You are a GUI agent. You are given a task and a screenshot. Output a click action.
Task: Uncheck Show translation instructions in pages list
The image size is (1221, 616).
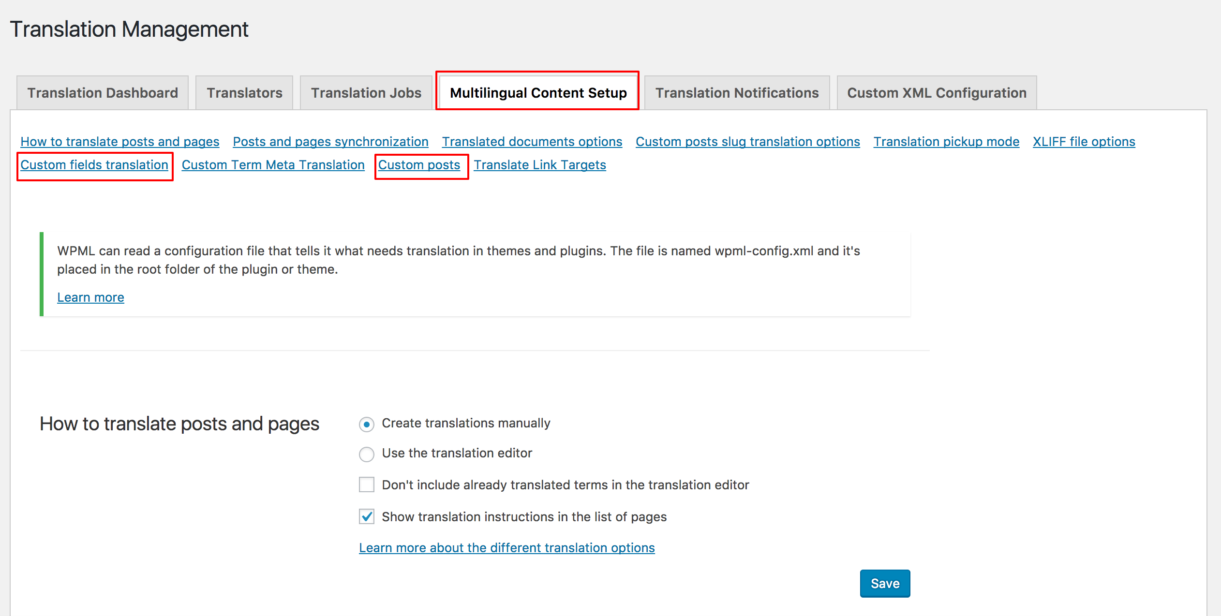pos(367,516)
